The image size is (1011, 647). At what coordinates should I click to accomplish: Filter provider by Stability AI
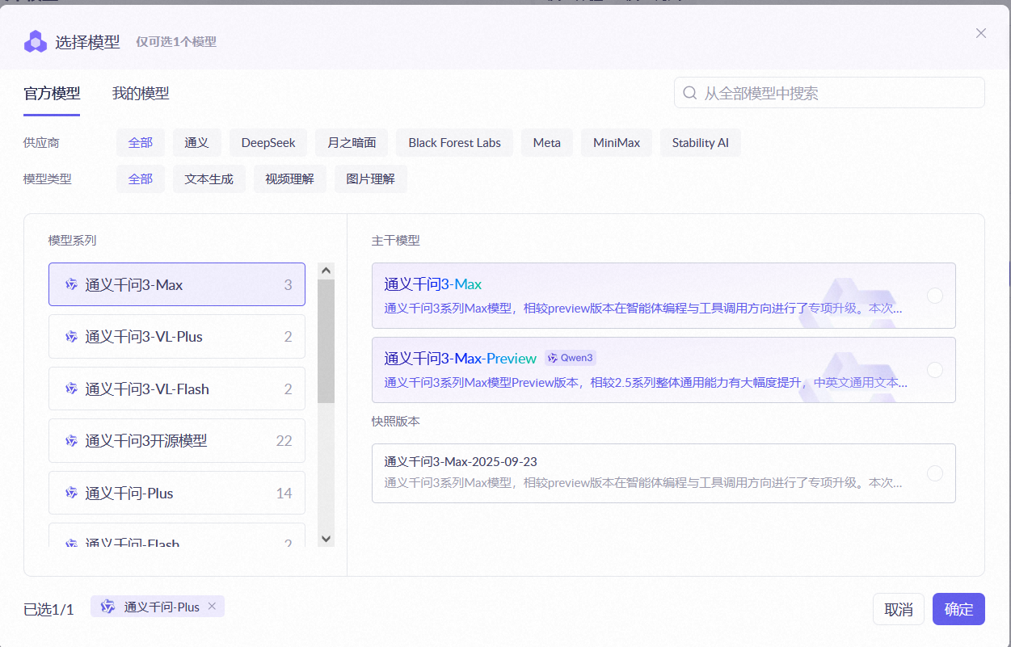[701, 143]
